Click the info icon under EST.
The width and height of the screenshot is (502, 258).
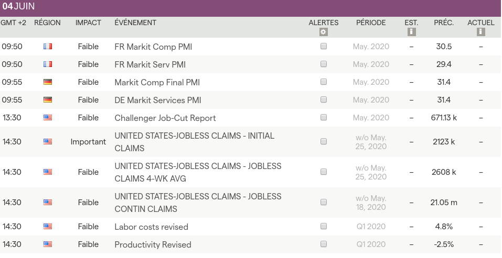pos(411,32)
